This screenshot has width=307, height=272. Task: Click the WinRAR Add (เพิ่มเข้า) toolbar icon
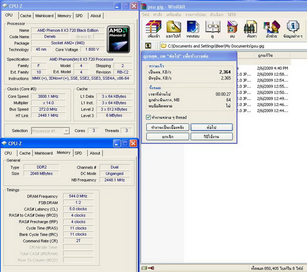click(x=154, y=29)
